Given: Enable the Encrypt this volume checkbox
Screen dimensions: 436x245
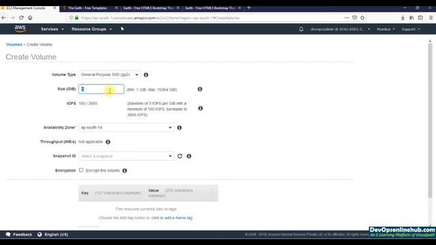Looking at the screenshot, I should point(81,170).
